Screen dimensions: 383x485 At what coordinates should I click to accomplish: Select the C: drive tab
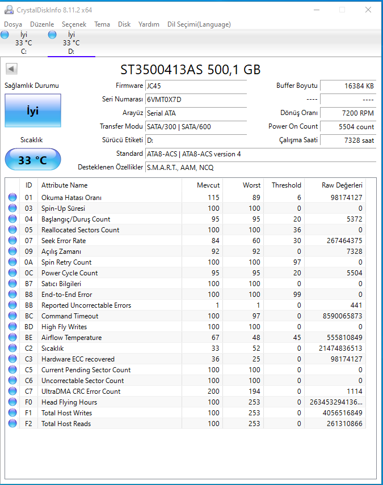(24, 43)
